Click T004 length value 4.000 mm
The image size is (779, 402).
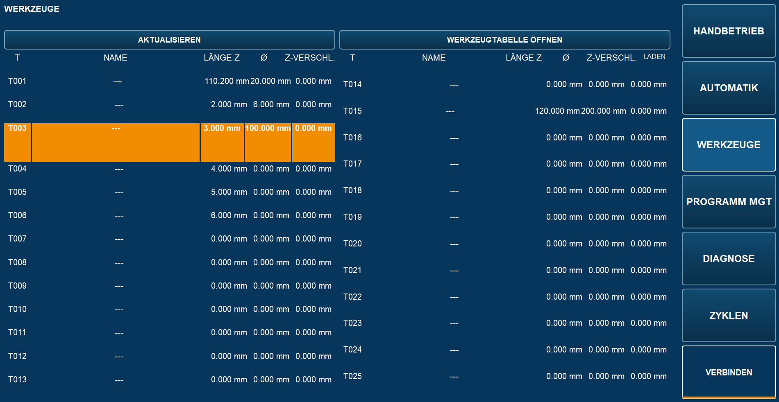(229, 169)
